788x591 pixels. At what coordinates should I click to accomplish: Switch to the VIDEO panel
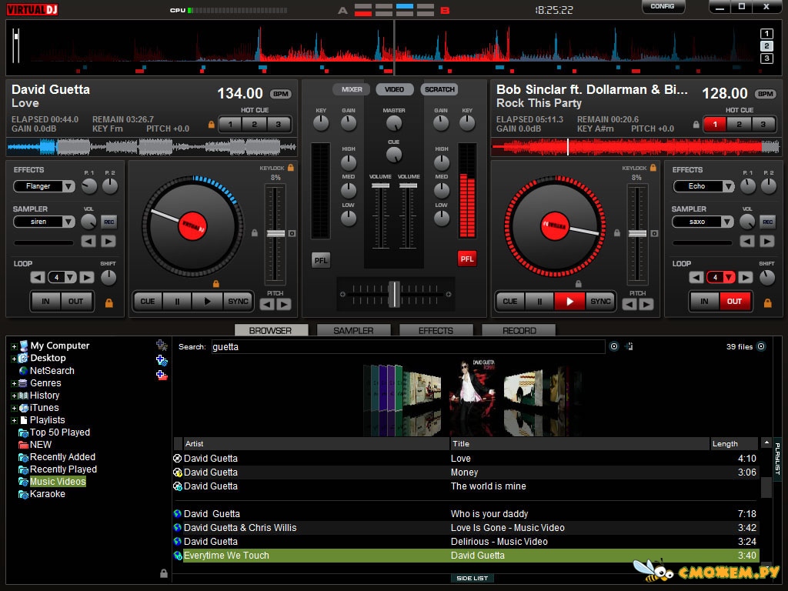(395, 89)
